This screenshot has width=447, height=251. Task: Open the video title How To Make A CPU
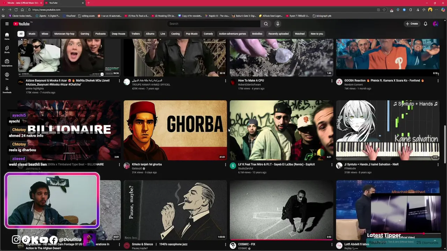(x=251, y=81)
